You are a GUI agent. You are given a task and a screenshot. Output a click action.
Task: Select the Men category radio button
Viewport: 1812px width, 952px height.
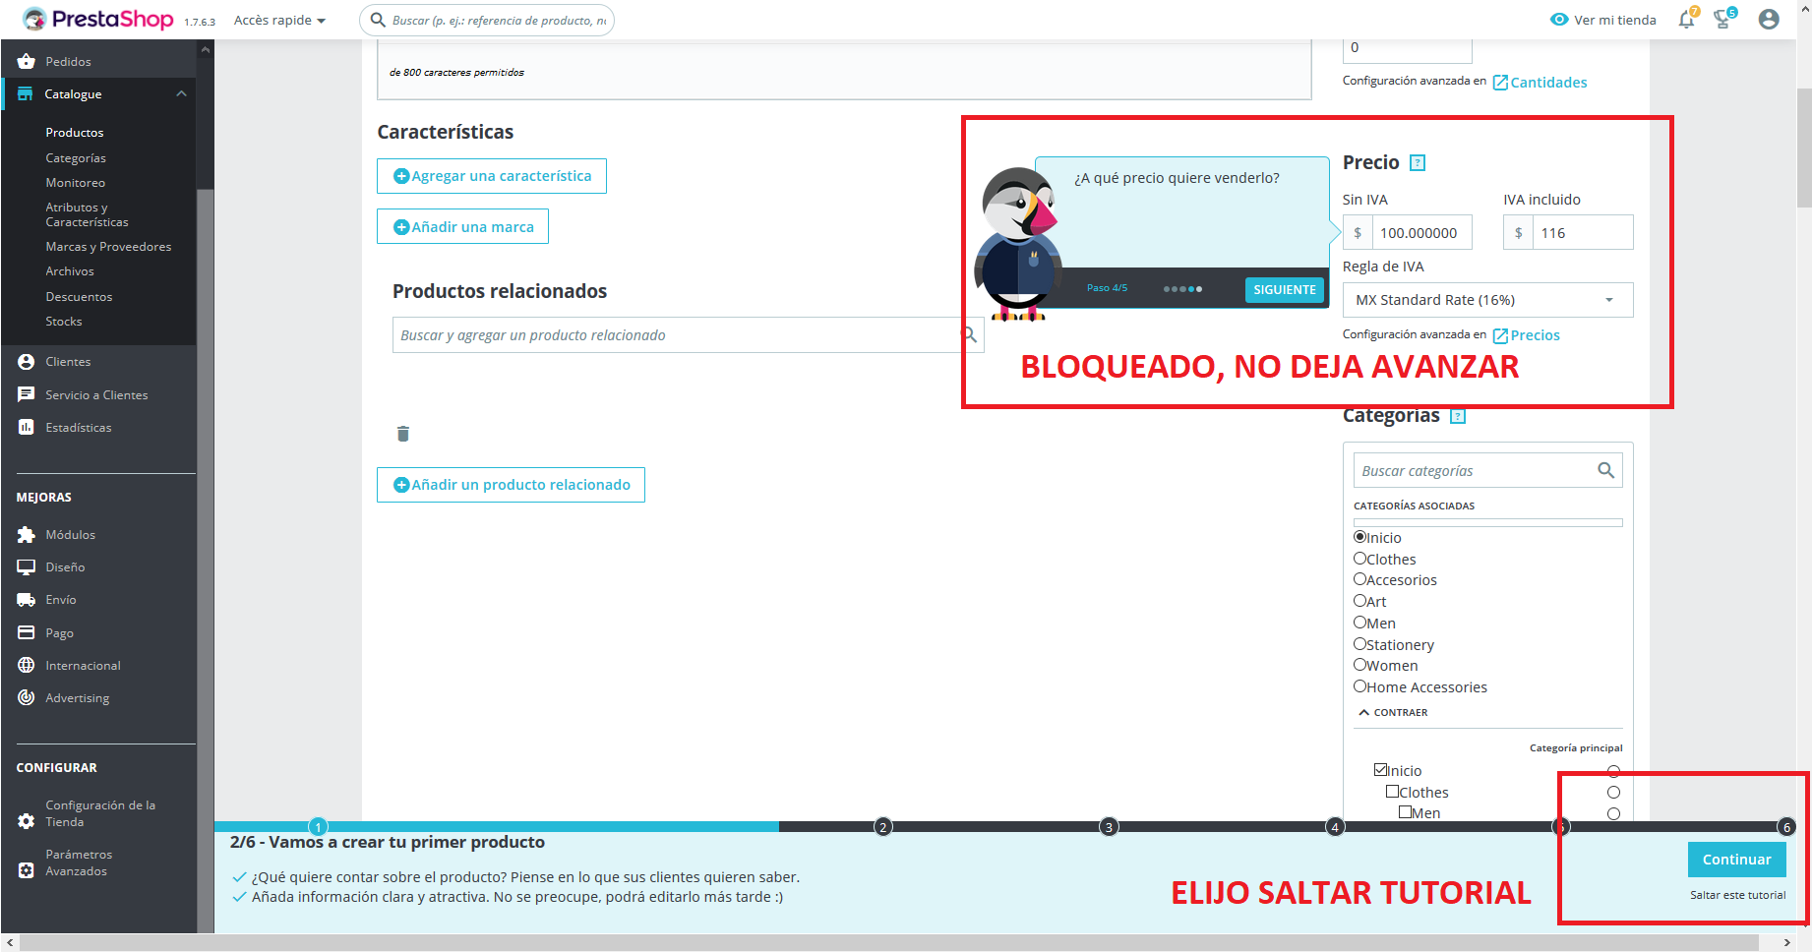(x=1359, y=623)
